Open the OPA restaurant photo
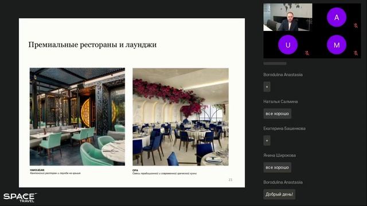The width and height of the screenshot is (367, 206). pos(181,117)
